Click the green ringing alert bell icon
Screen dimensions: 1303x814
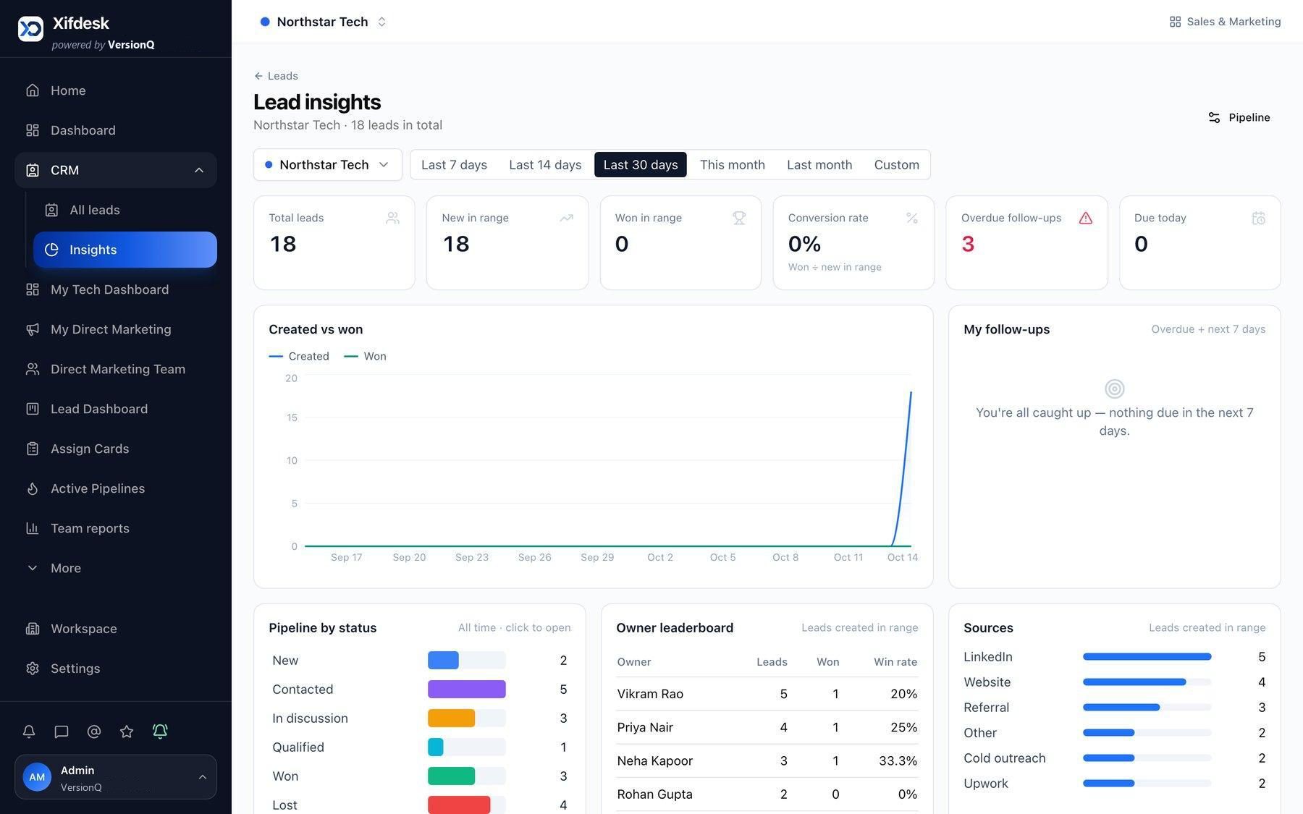click(x=160, y=732)
